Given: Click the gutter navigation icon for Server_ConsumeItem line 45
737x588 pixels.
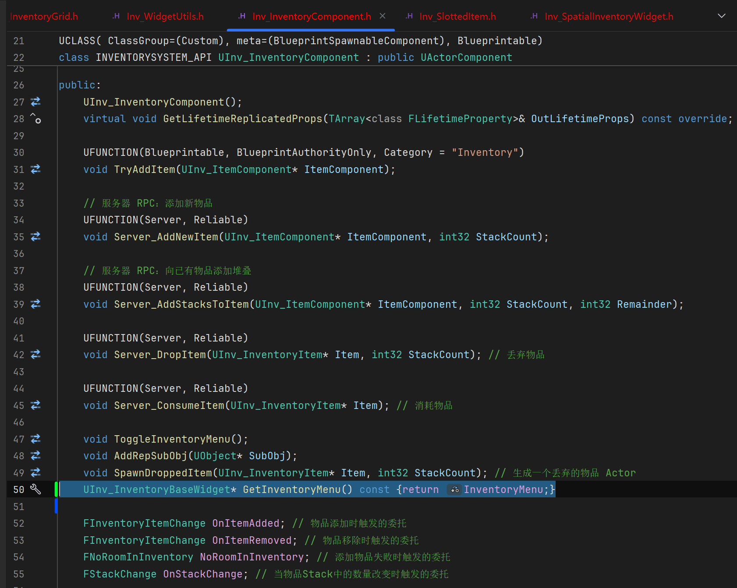Looking at the screenshot, I should 35,405.
